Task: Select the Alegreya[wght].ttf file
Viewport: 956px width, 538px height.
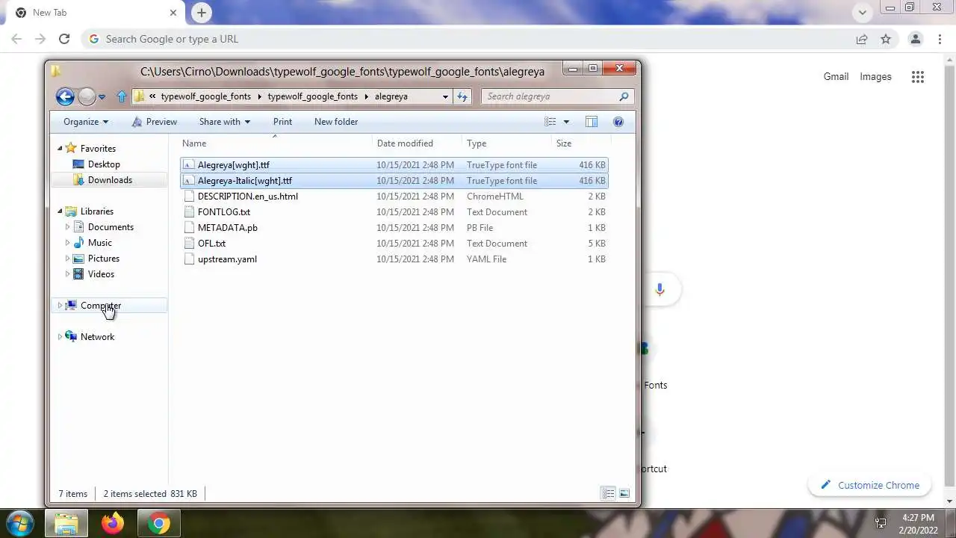Action: pos(394,165)
